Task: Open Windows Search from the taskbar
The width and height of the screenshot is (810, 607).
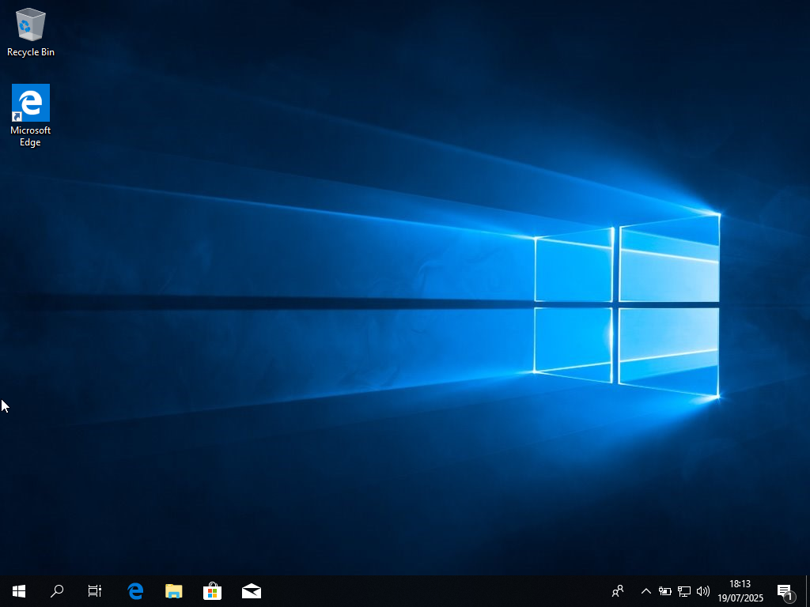Action: click(56, 590)
